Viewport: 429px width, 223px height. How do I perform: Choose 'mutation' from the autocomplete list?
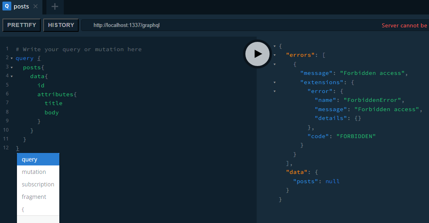click(38, 172)
